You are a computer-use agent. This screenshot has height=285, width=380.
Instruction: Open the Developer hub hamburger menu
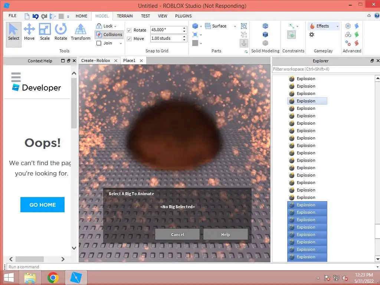pyautogui.click(x=16, y=77)
